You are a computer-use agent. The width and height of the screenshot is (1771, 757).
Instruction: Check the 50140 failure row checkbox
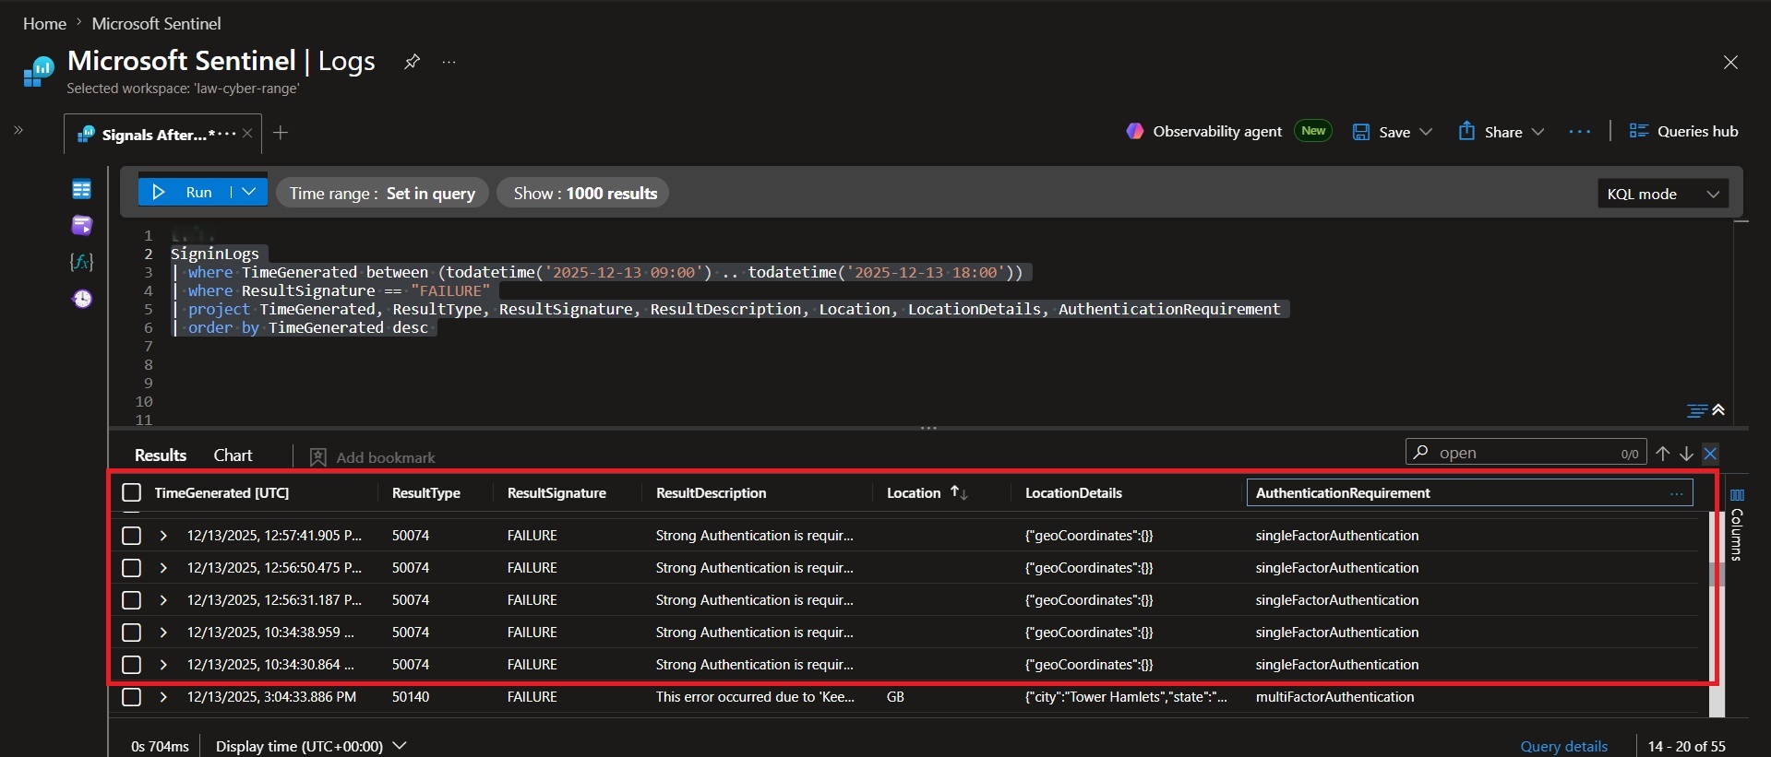[132, 696]
